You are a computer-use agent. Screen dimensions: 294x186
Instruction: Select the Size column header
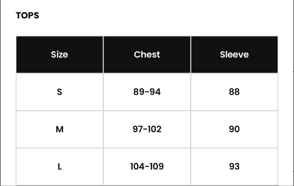pyautogui.click(x=59, y=54)
